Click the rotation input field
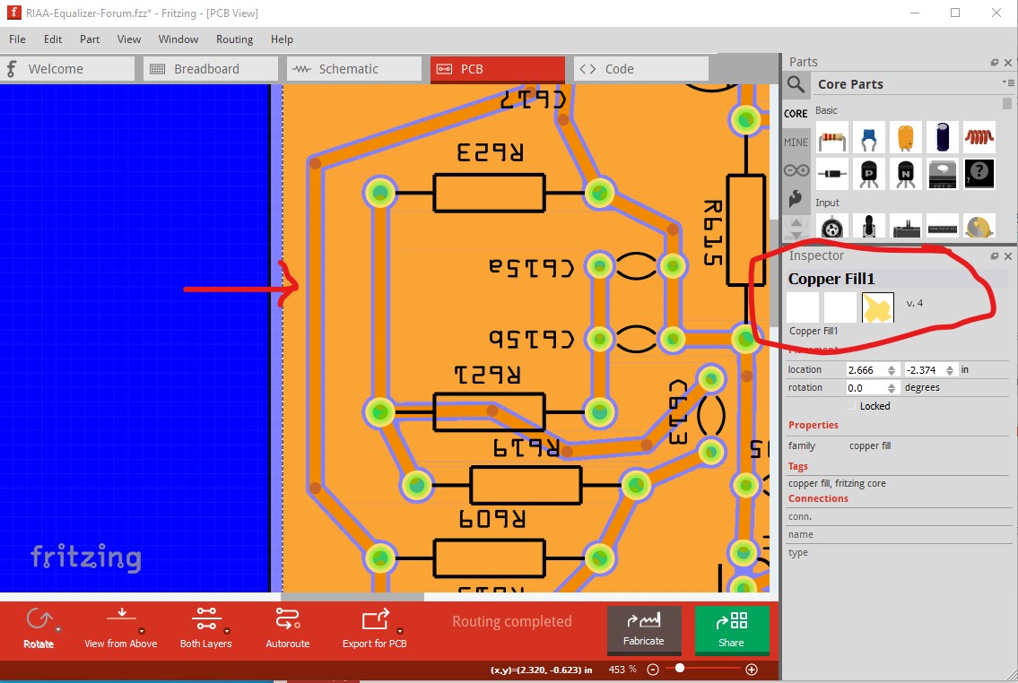The height and width of the screenshot is (683, 1018). [x=866, y=388]
